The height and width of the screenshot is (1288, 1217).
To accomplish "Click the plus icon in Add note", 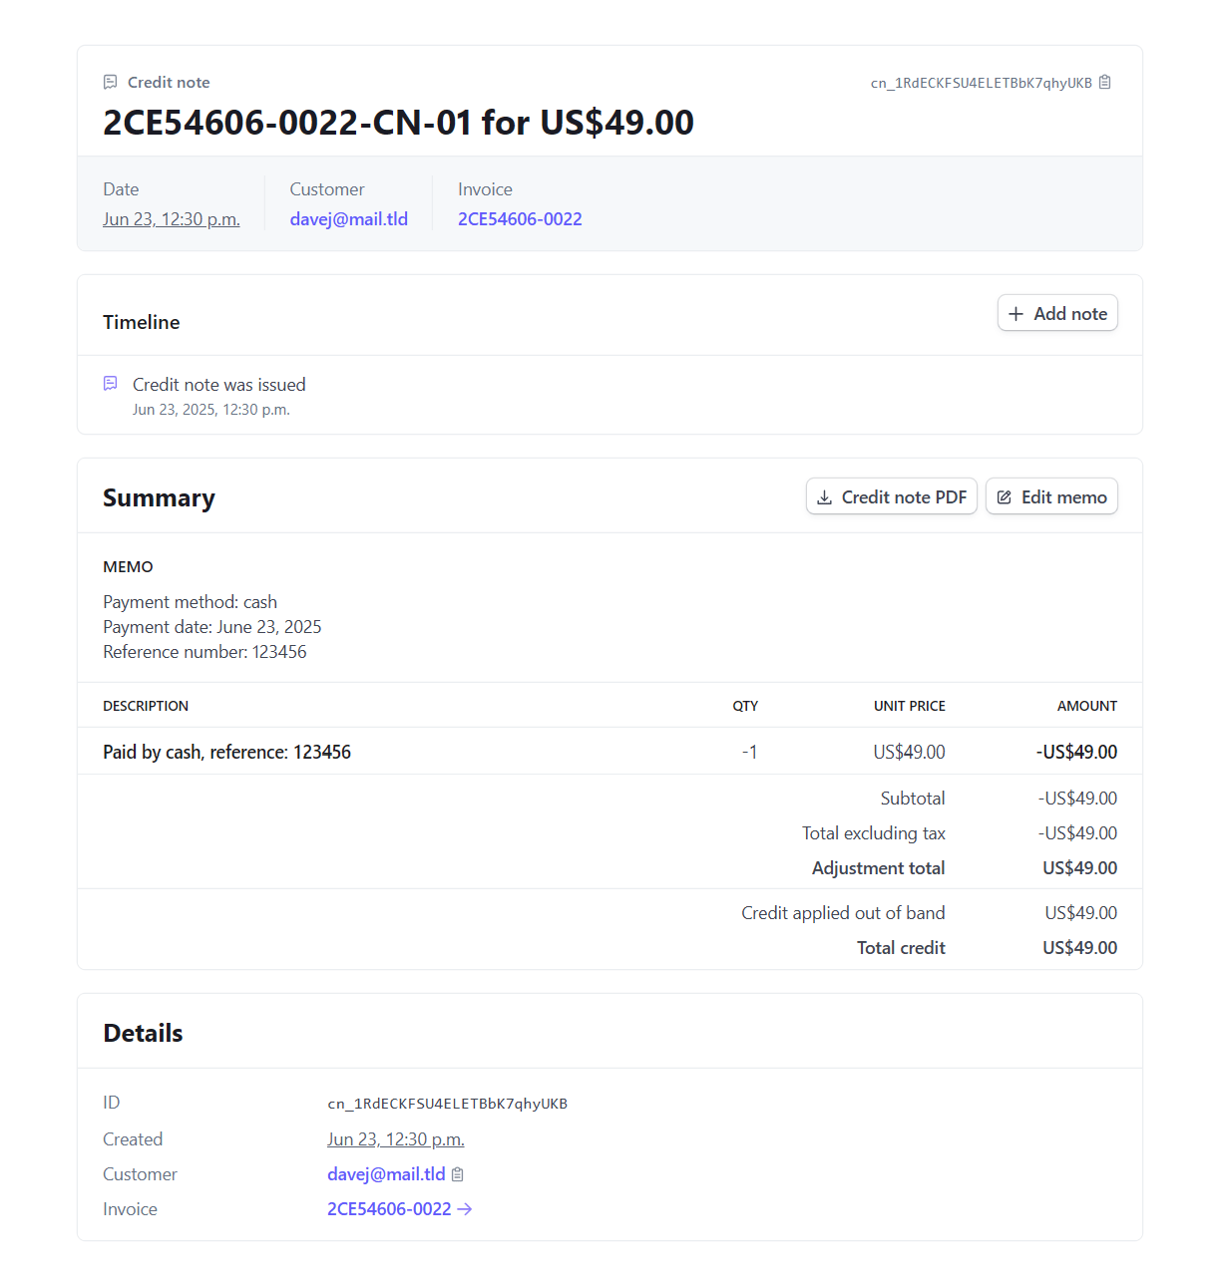I will [1015, 314].
